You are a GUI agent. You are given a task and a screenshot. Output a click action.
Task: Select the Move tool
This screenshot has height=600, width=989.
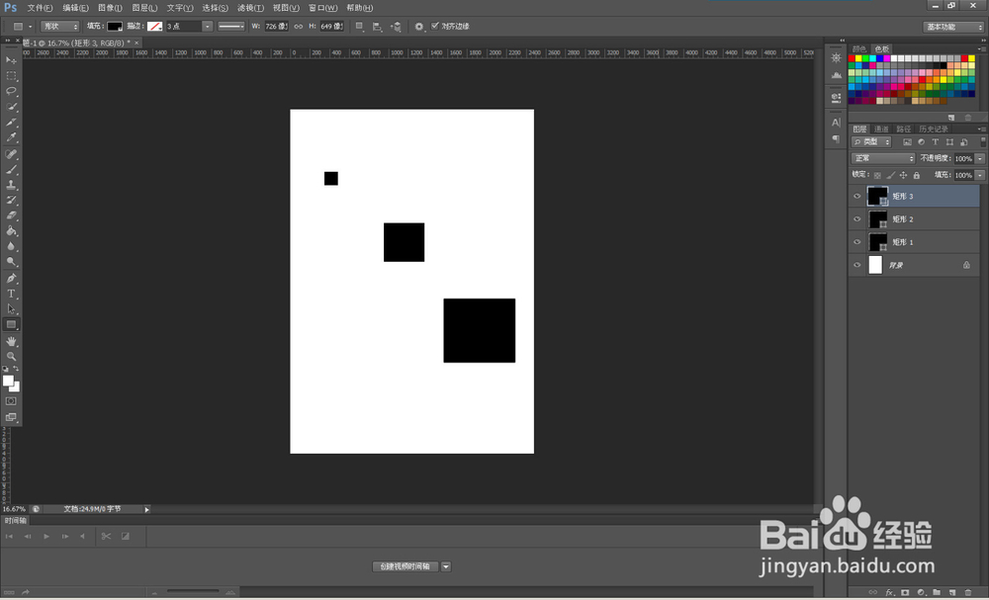click(11, 60)
